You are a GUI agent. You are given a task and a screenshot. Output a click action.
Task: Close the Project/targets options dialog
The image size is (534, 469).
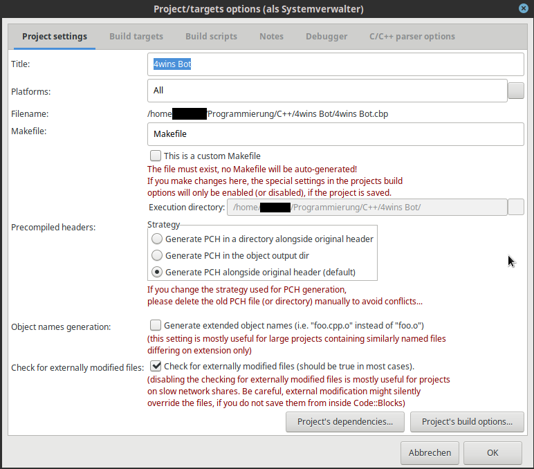524,8
